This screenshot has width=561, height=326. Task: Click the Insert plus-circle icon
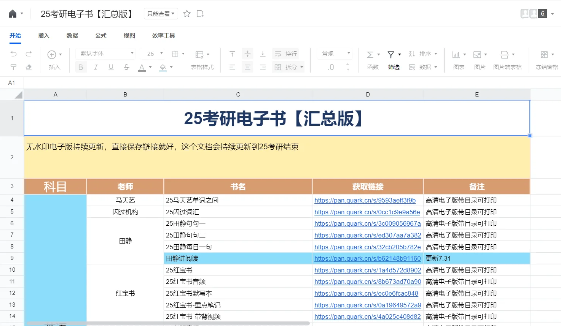click(52, 55)
